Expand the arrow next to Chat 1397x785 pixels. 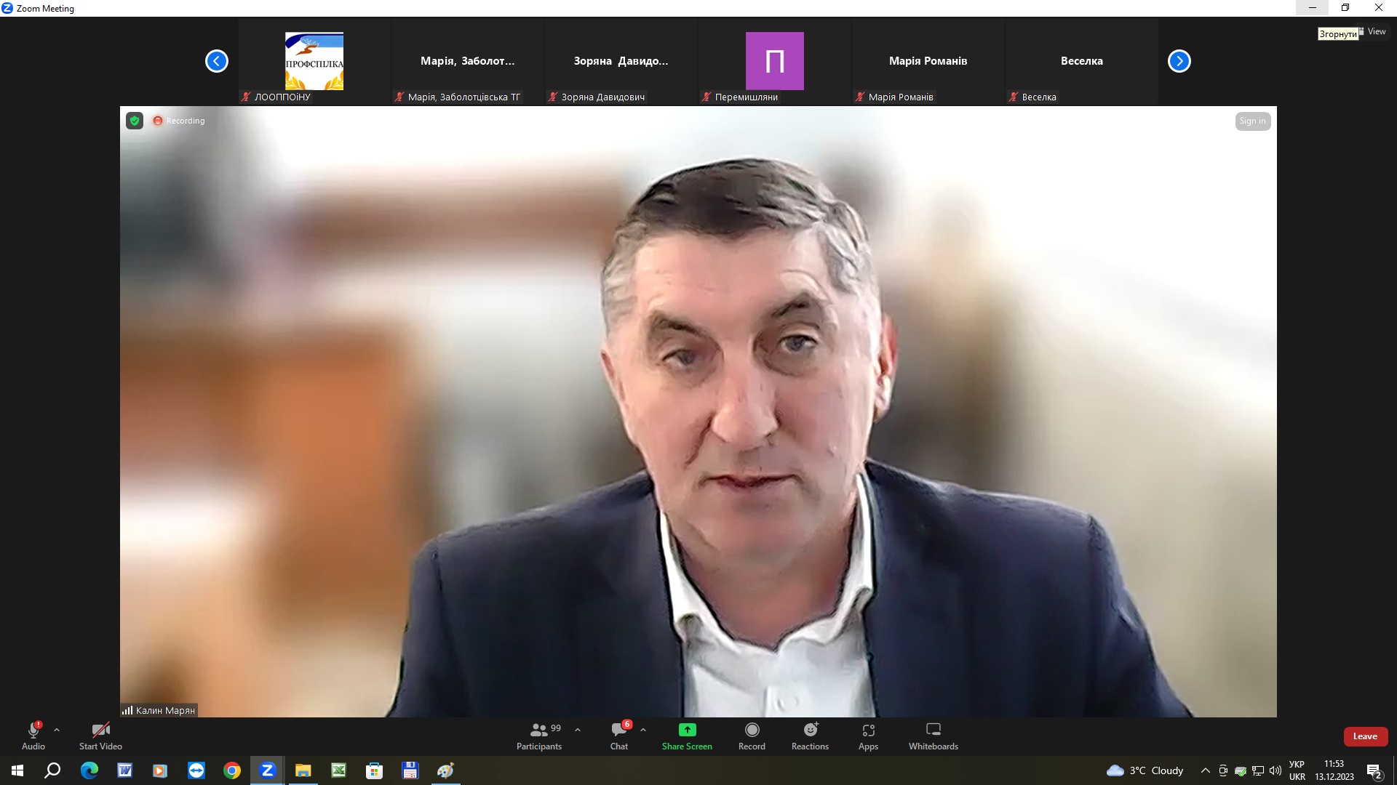coord(643,730)
